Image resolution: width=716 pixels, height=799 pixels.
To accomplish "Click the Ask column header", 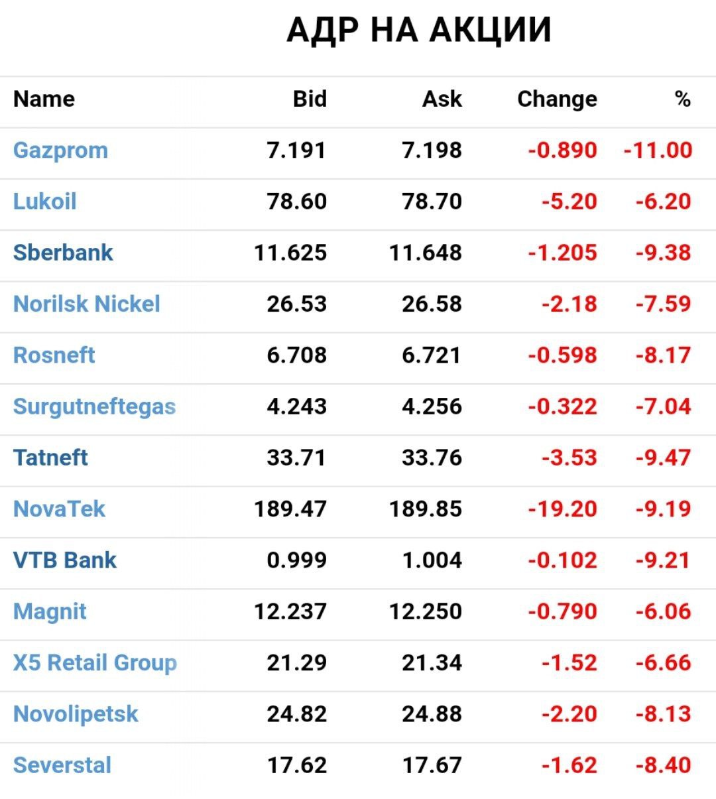I will pyautogui.click(x=442, y=99).
